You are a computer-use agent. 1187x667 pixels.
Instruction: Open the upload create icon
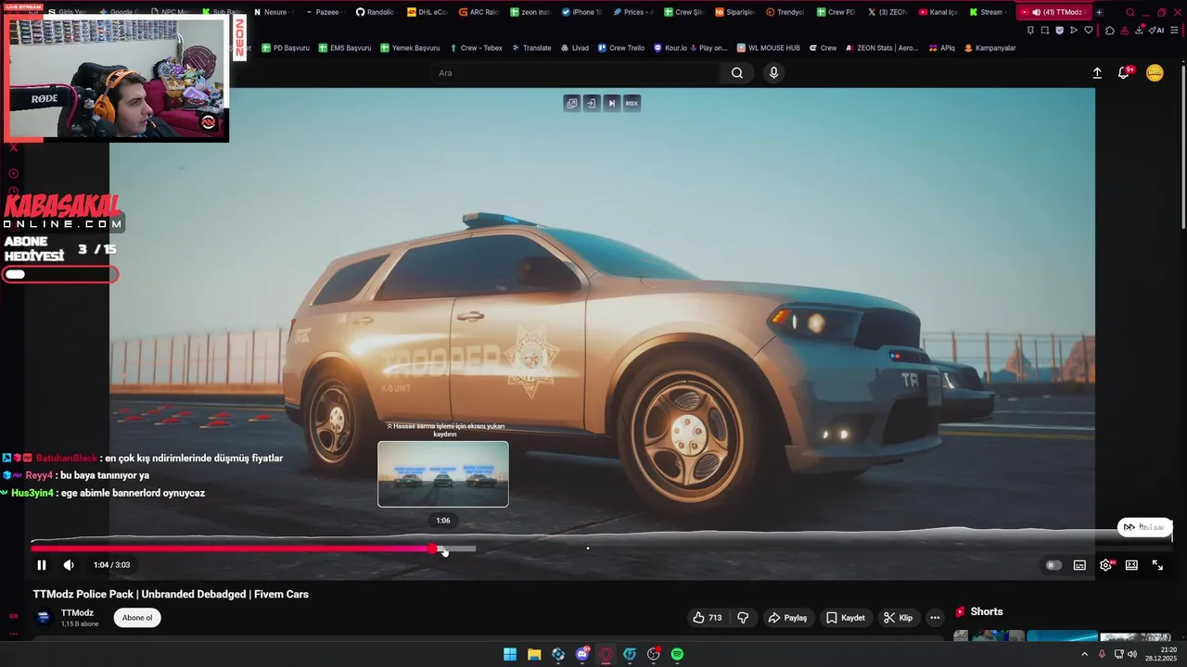1097,73
